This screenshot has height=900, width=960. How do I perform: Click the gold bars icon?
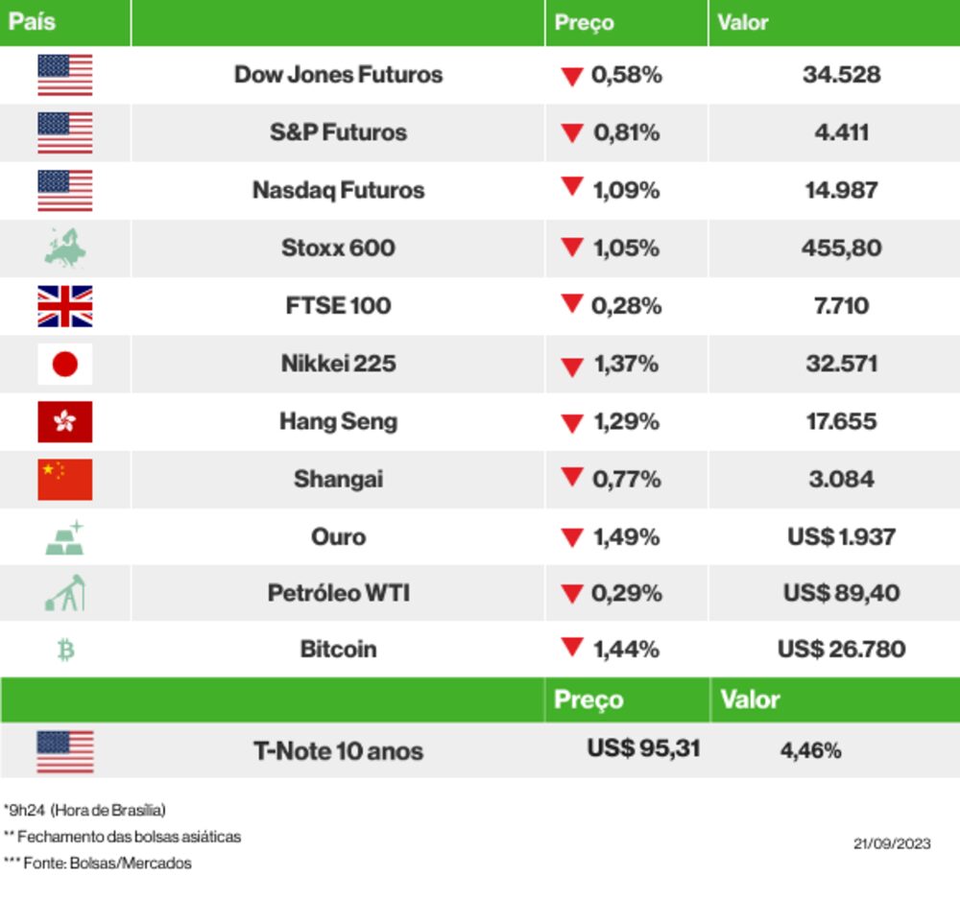[x=65, y=537]
